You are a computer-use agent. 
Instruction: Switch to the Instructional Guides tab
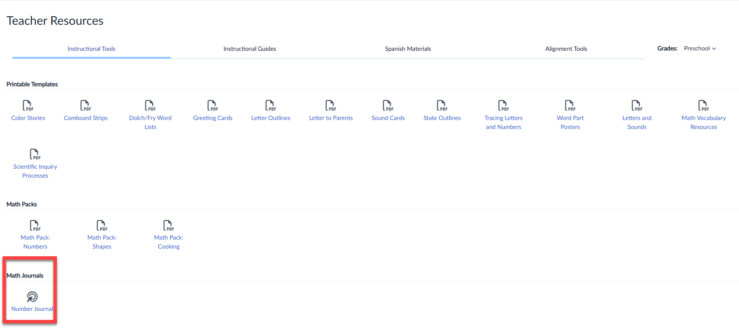click(250, 49)
